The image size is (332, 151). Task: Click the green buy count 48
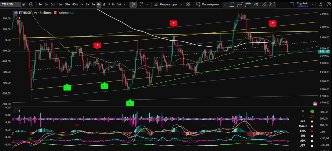click(x=312, y=111)
